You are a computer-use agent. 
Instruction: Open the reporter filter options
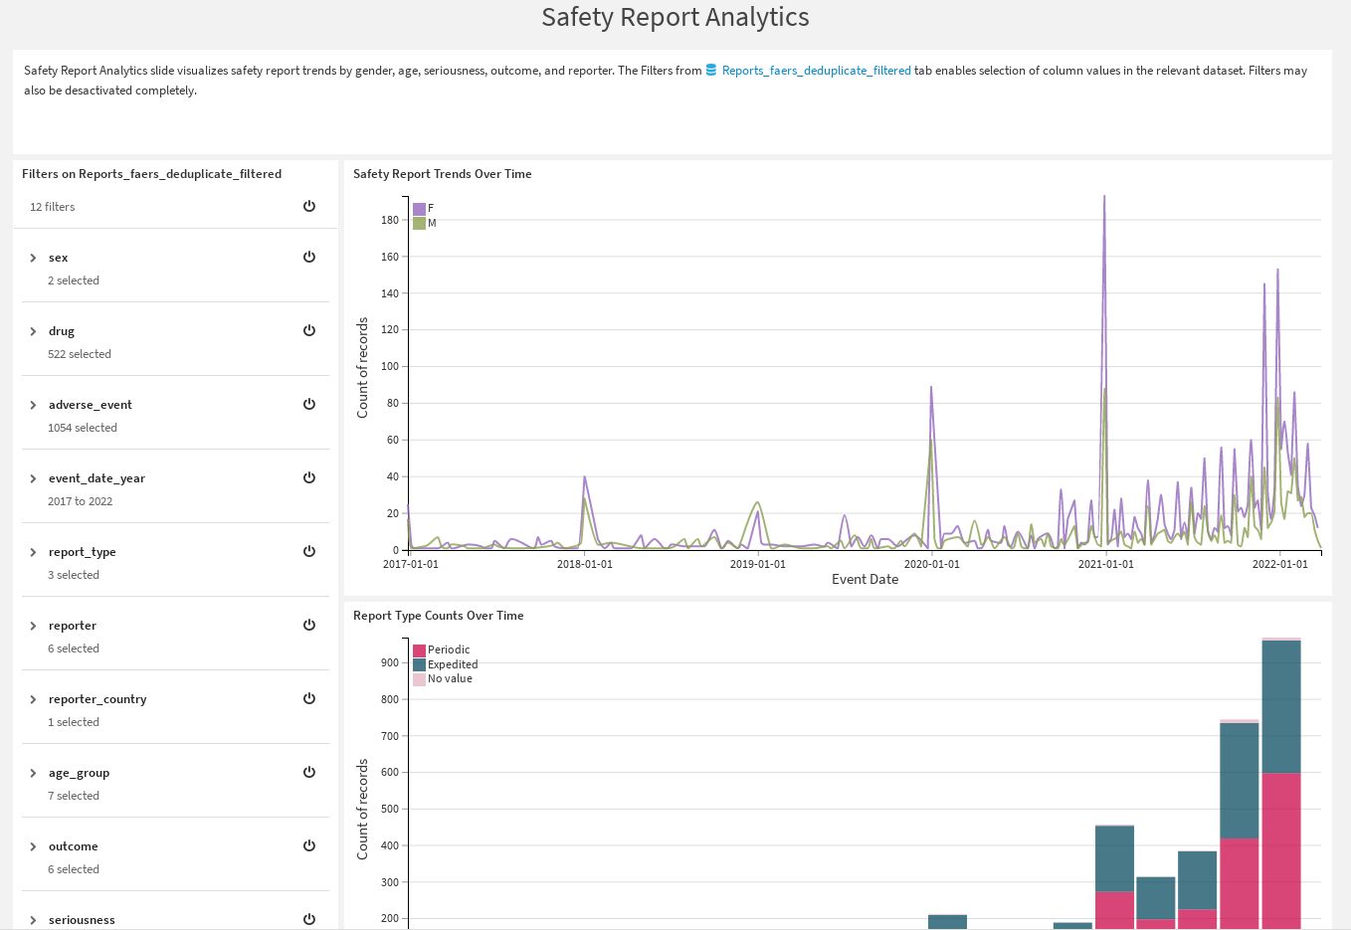[33, 626]
